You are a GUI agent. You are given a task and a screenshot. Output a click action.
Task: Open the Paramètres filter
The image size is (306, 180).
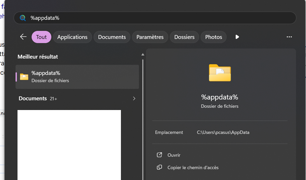pyautogui.click(x=150, y=37)
